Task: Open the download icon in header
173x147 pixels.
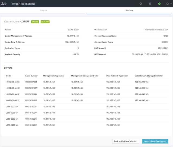Action: tap(140, 4)
